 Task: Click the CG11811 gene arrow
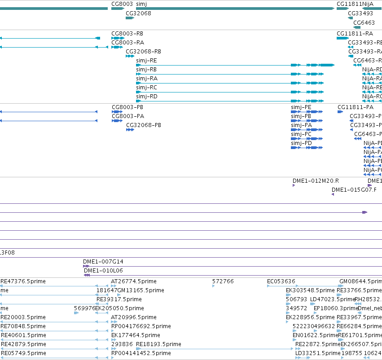343,9
